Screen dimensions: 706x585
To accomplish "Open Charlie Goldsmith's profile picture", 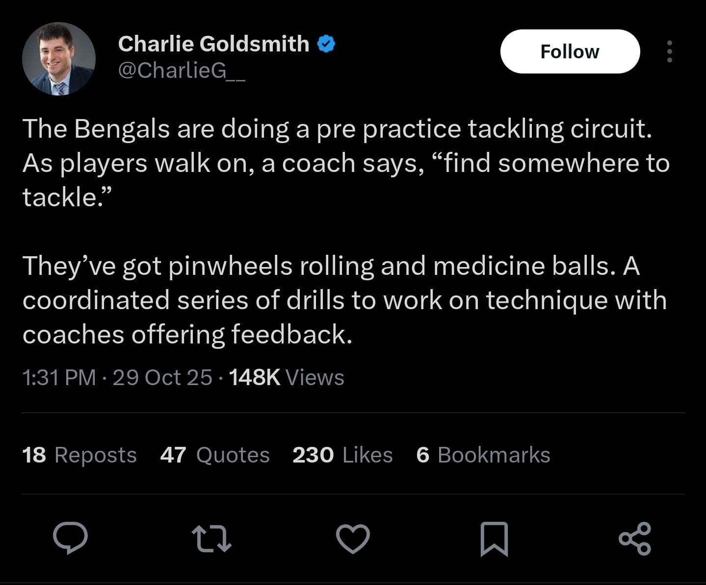I will (x=58, y=59).
